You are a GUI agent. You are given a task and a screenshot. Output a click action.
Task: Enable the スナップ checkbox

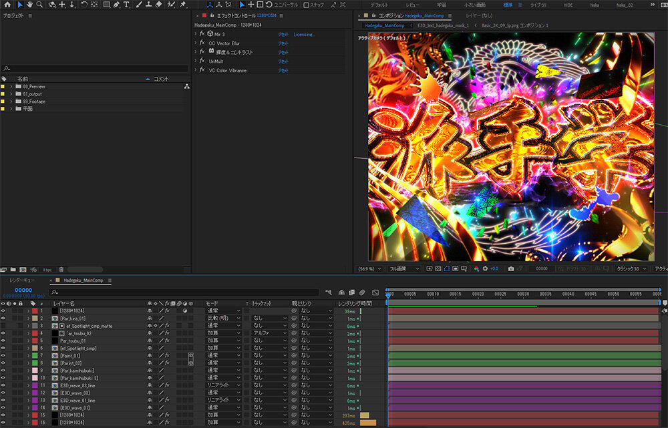(x=307, y=5)
